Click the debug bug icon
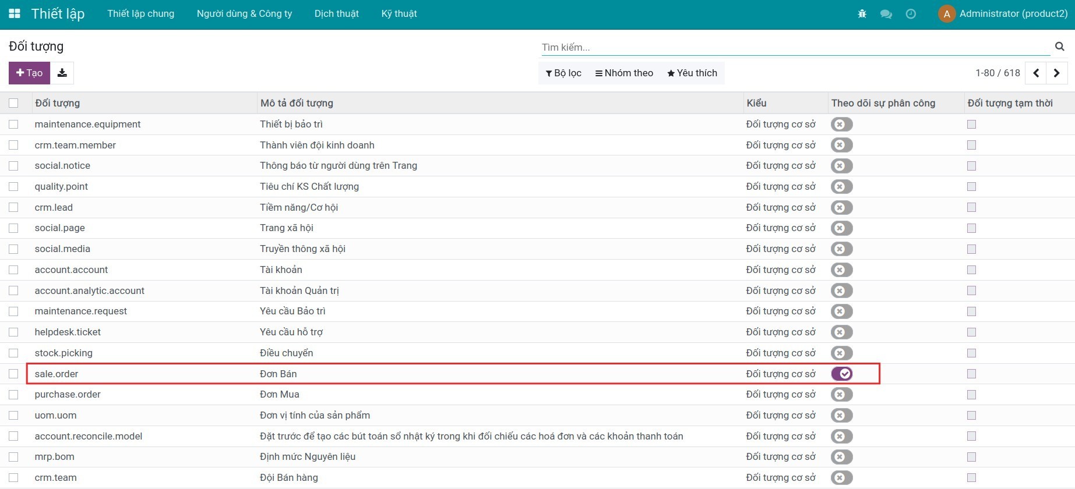 click(x=862, y=14)
